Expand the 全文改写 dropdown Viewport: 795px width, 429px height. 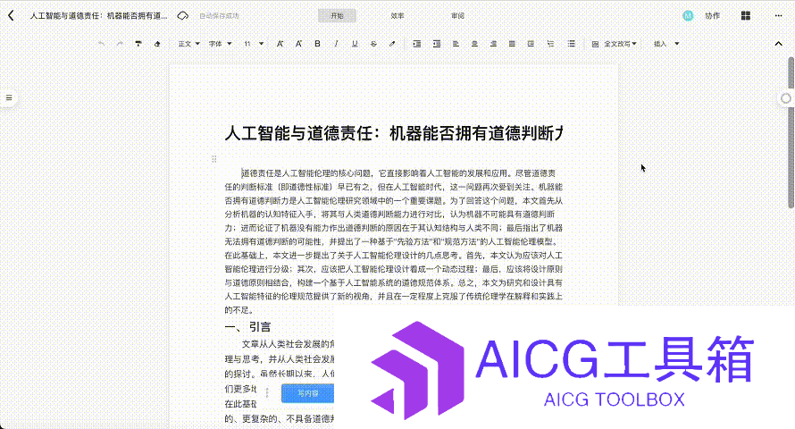620,44
